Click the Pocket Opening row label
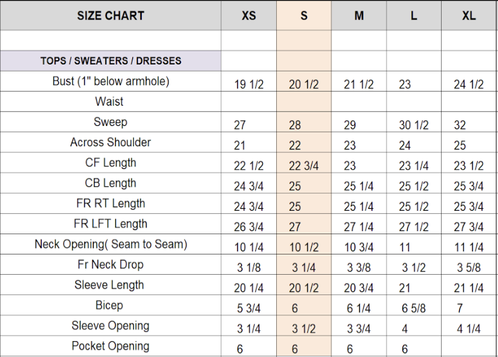Viewport: 498px width, 357px height. (111, 346)
